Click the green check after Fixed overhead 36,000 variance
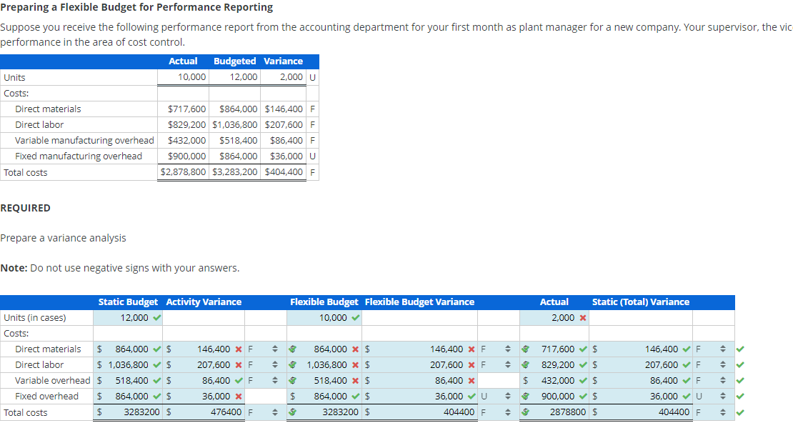This screenshot has height=438, width=793. click(471, 396)
